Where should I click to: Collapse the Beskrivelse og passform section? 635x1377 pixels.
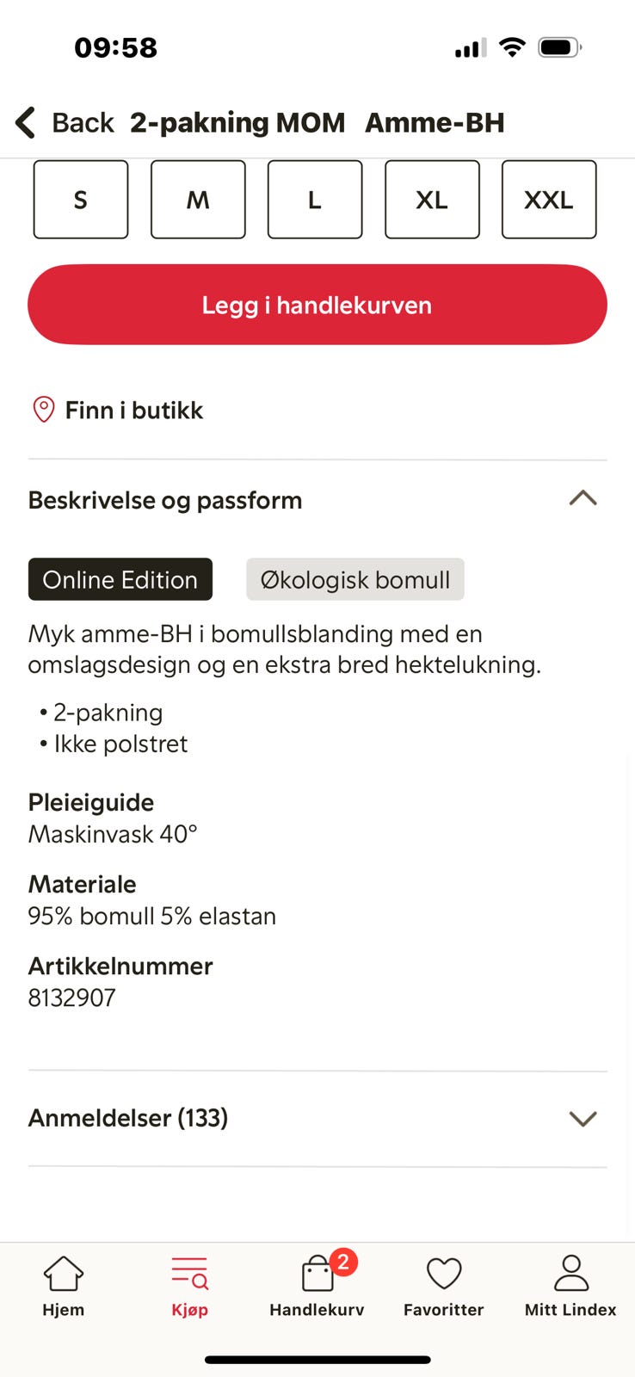tap(583, 499)
